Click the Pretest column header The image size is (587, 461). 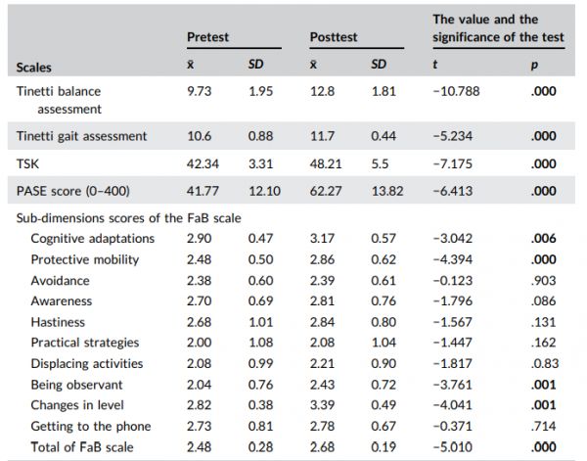pos(207,37)
